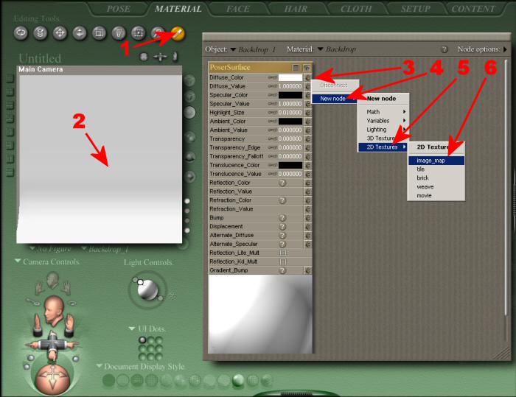The height and width of the screenshot is (397, 516).
Task: Select the first silhouette display style circle
Action: [x=108, y=381]
